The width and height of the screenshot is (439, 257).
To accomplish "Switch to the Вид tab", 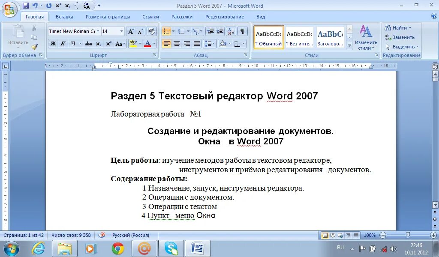I will pos(260,17).
